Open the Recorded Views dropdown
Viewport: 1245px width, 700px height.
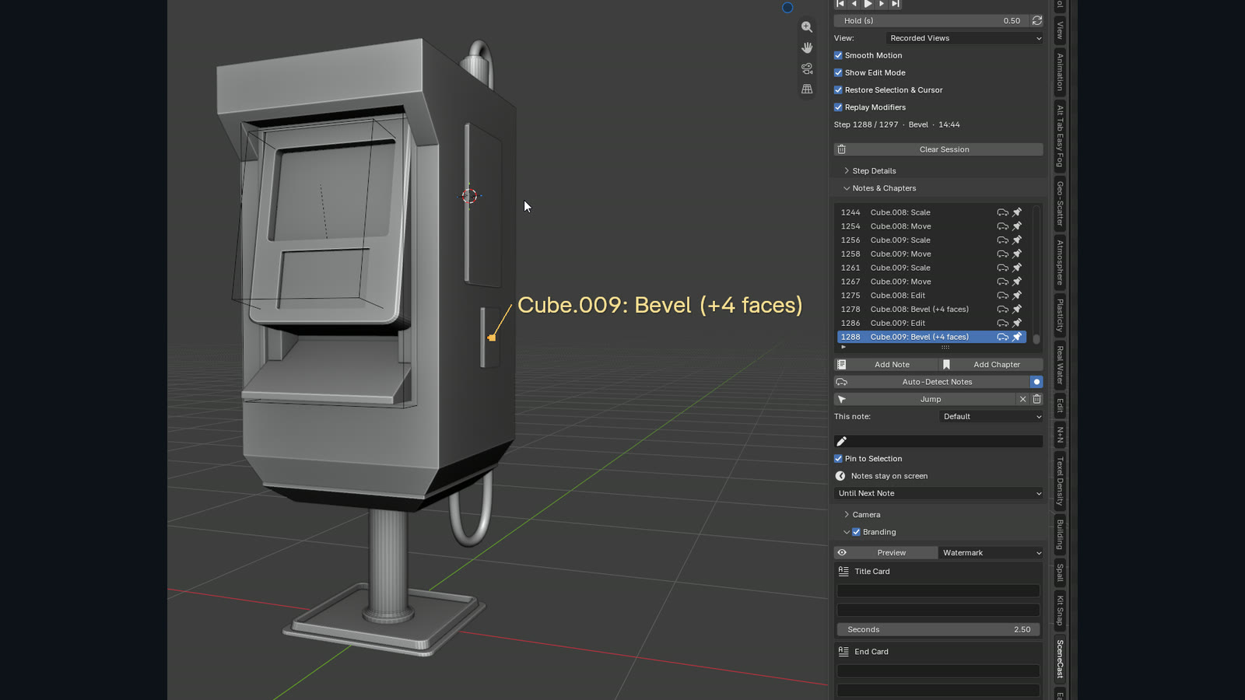click(965, 38)
